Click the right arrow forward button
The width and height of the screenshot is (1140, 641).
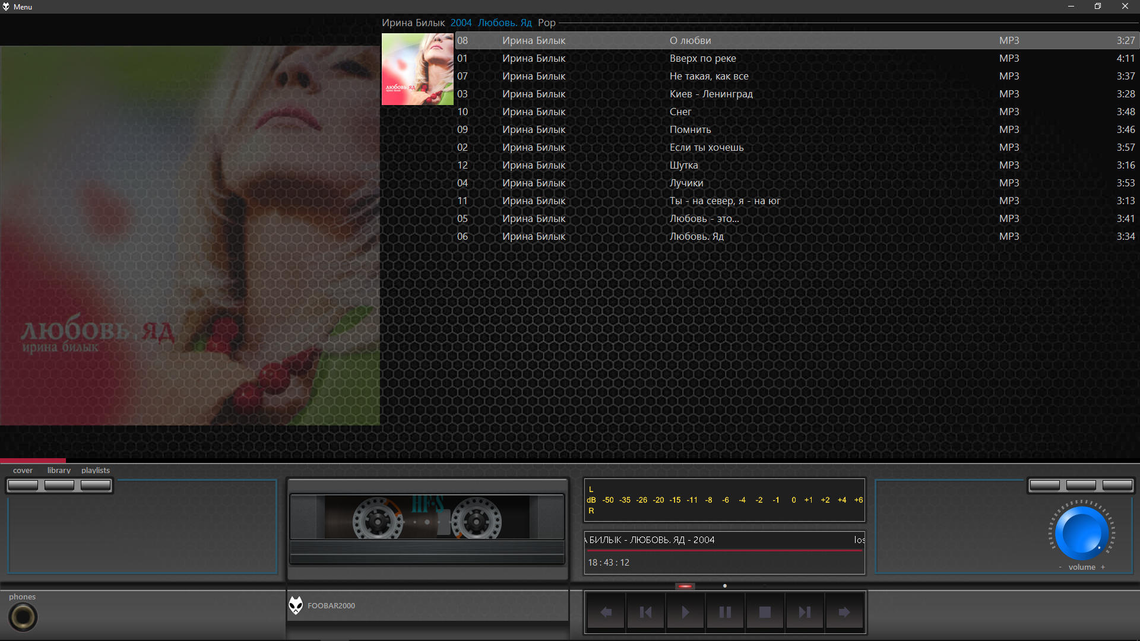tap(844, 612)
